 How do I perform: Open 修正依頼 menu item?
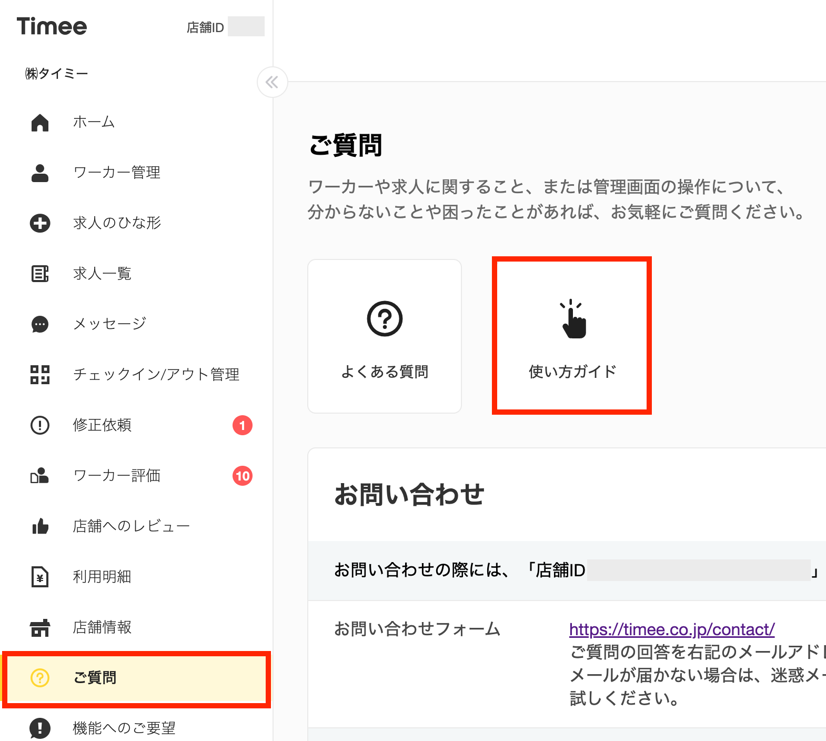click(102, 425)
